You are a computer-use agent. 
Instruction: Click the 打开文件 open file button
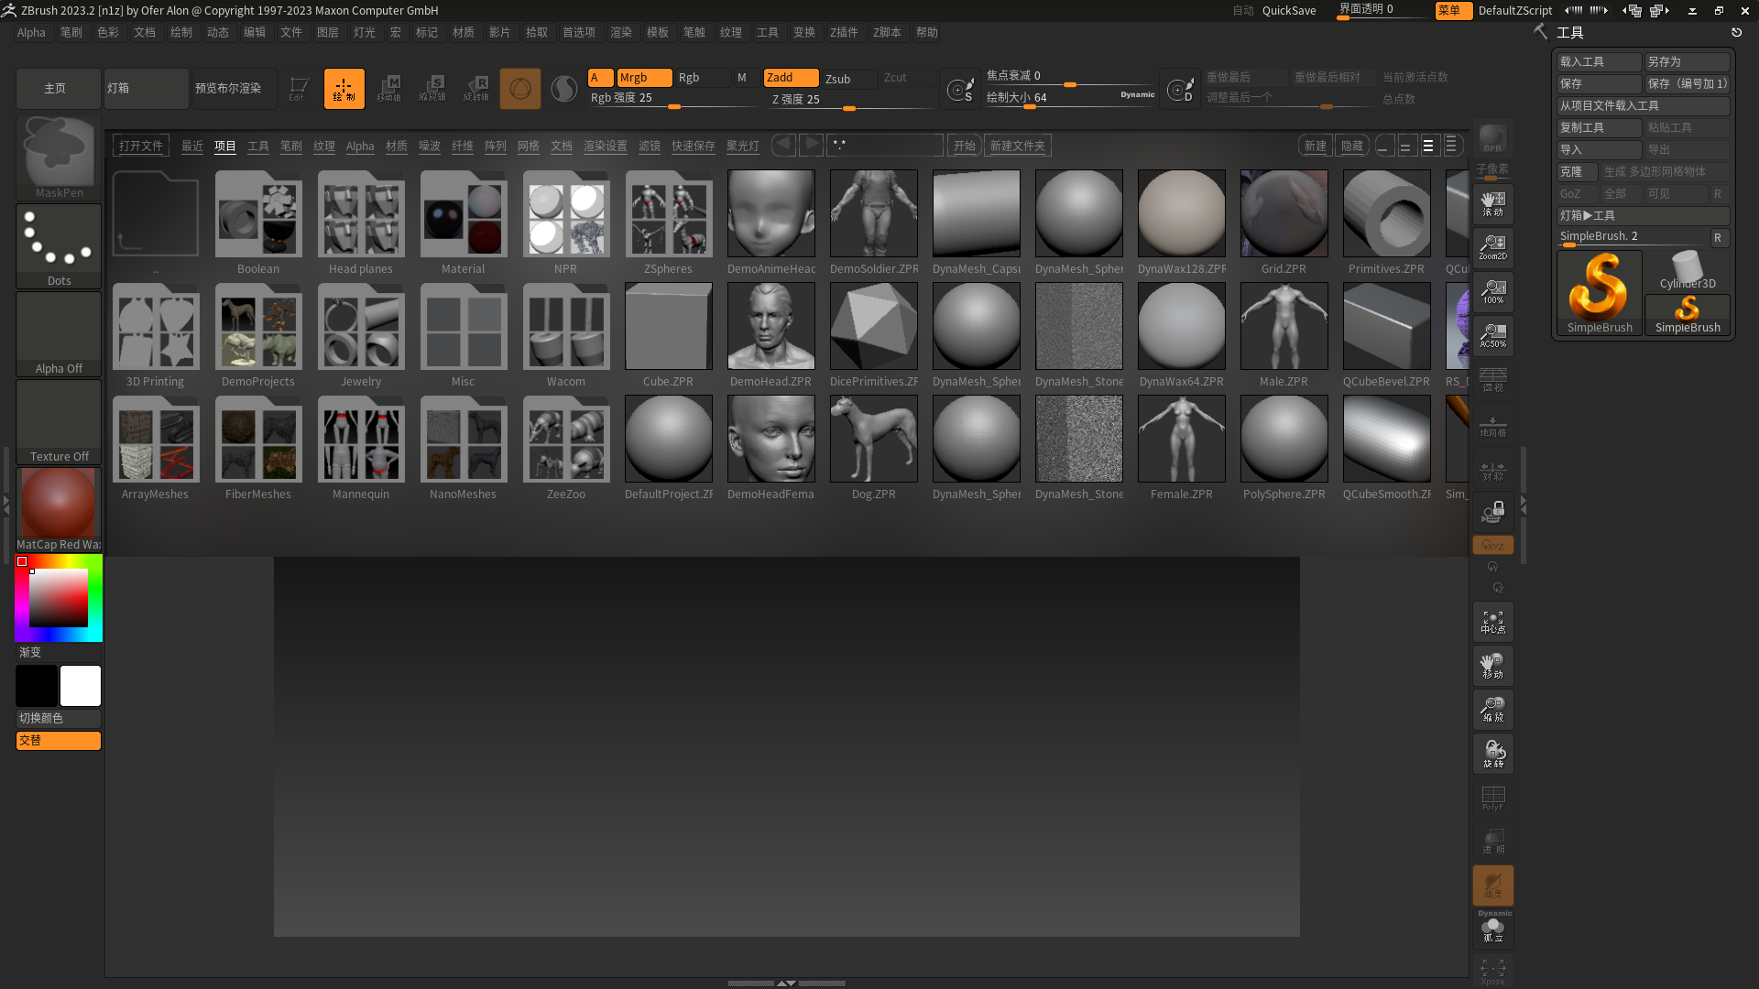click(x=139, y=145)
